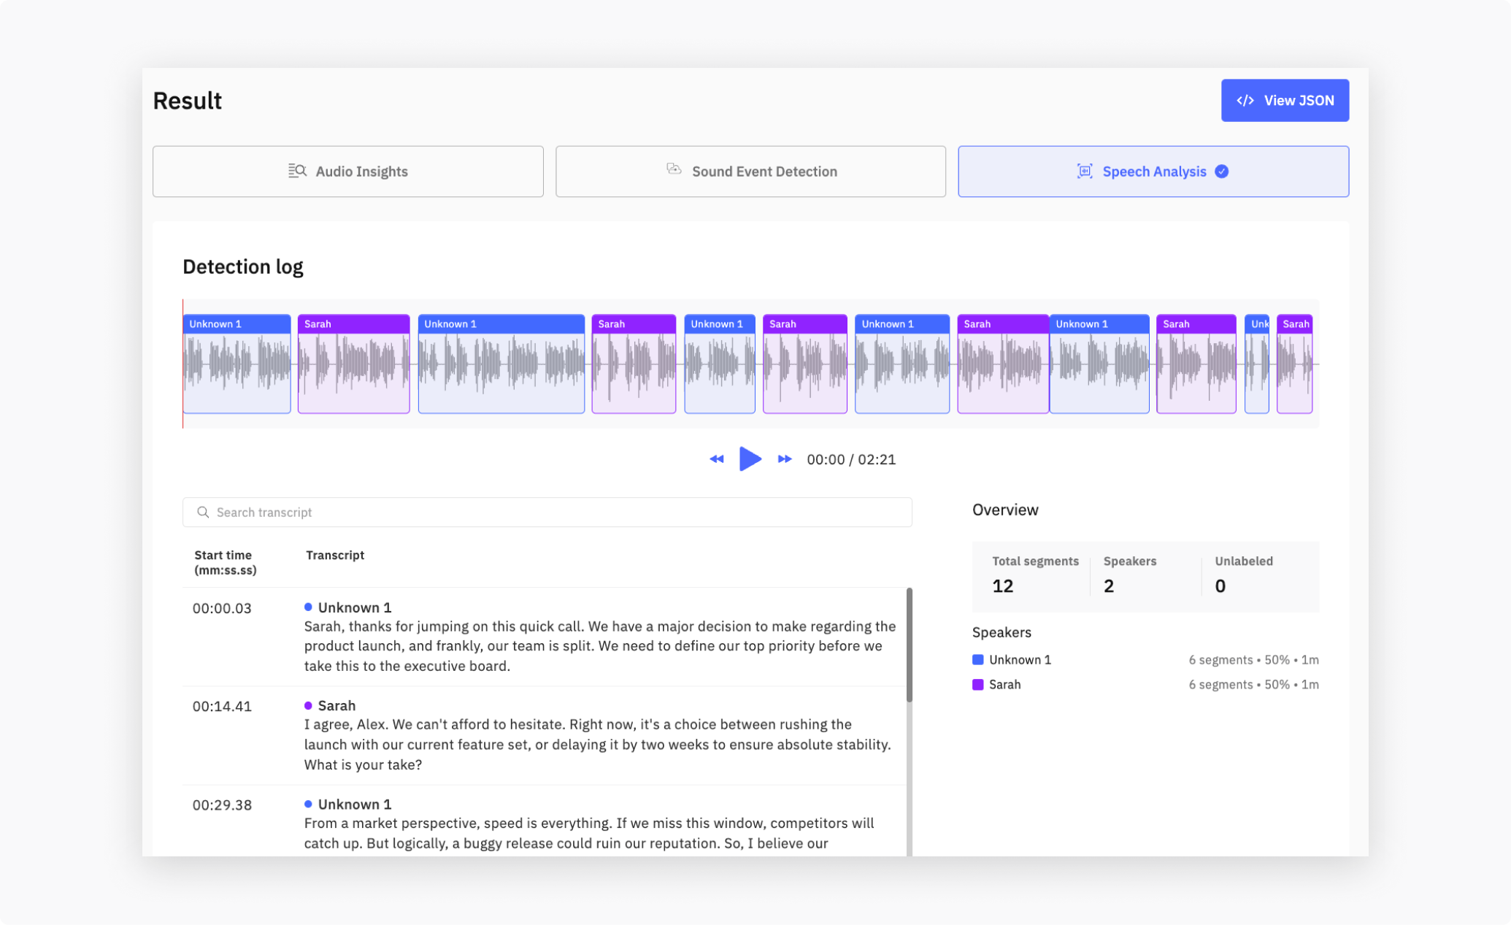Image resolution: width=1511 pixels, height=925 pixels.
Task: Click the Speech Analysis scan icon
Action: (1085, 171)
